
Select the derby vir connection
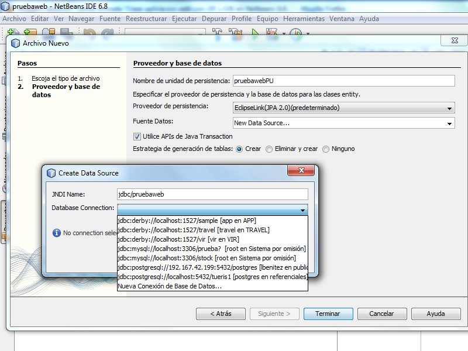(212, 239)
